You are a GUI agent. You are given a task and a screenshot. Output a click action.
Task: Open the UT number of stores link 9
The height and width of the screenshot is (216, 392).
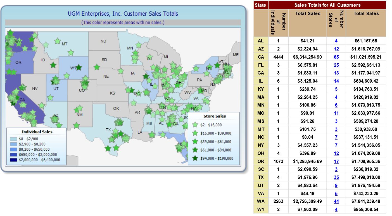(x=336, y=185)
